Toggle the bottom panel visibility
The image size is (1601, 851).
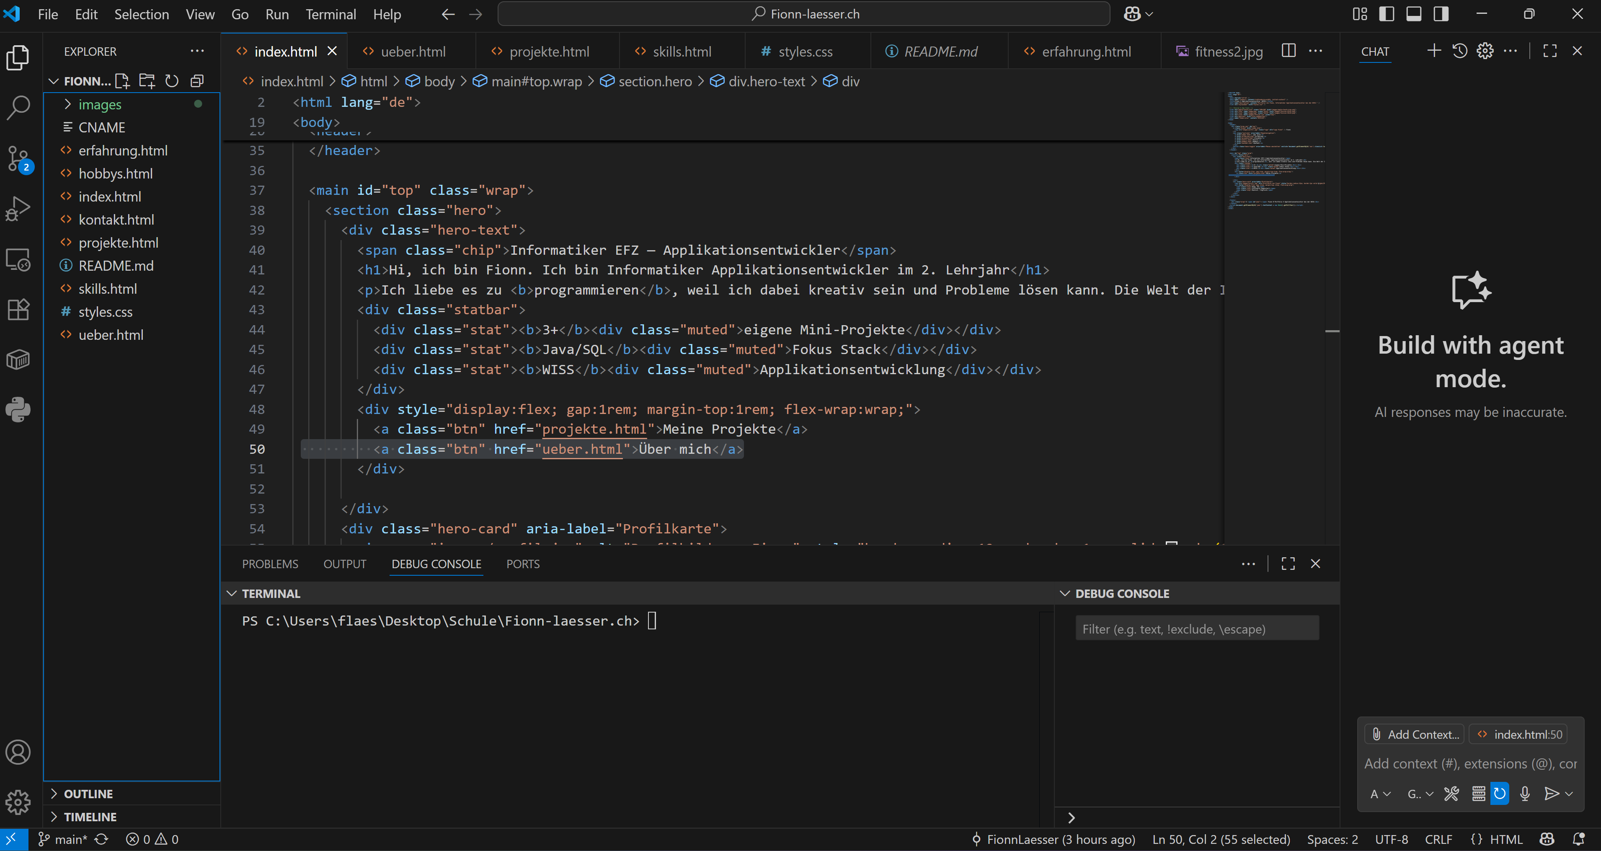(1414, 14)
